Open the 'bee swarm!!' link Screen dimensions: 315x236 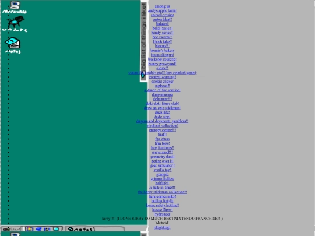coord(162,37)
